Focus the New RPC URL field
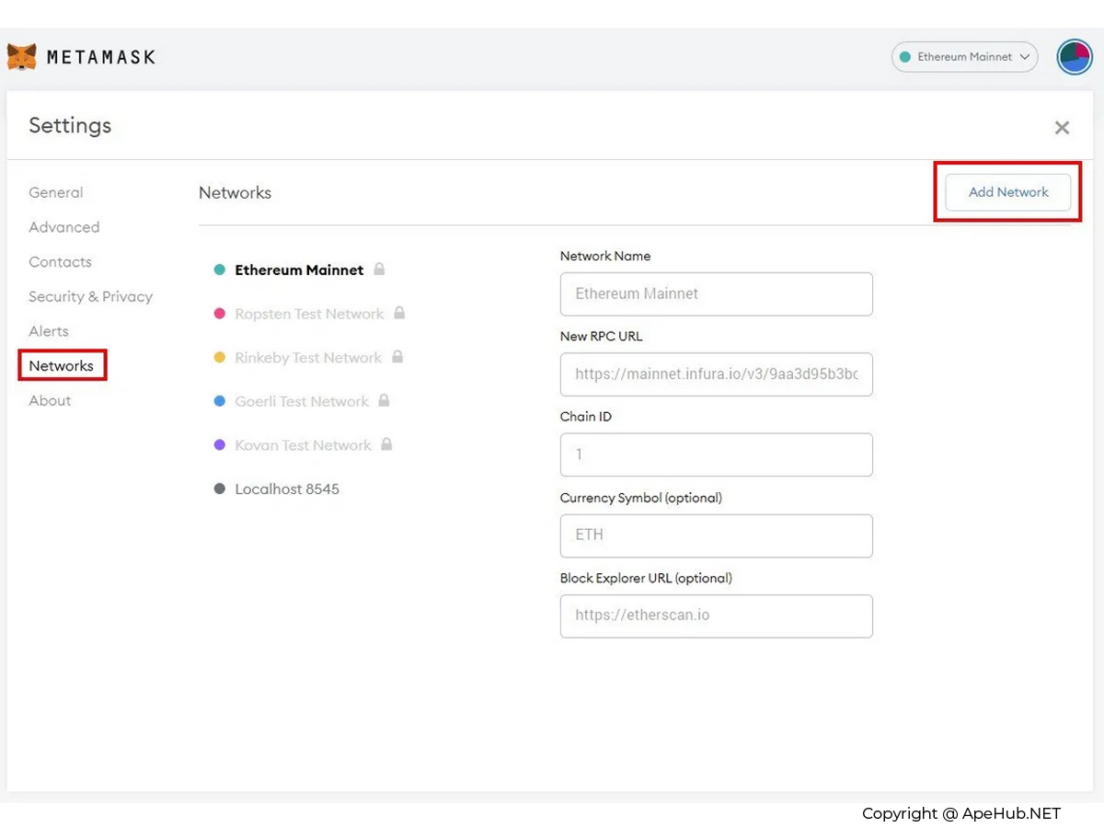The height and width of the screenshot is (828, 1104). click(716, 374)
